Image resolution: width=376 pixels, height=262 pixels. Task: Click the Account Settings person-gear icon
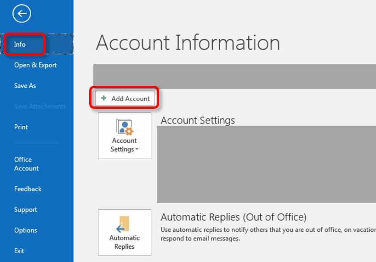point(125,127)
